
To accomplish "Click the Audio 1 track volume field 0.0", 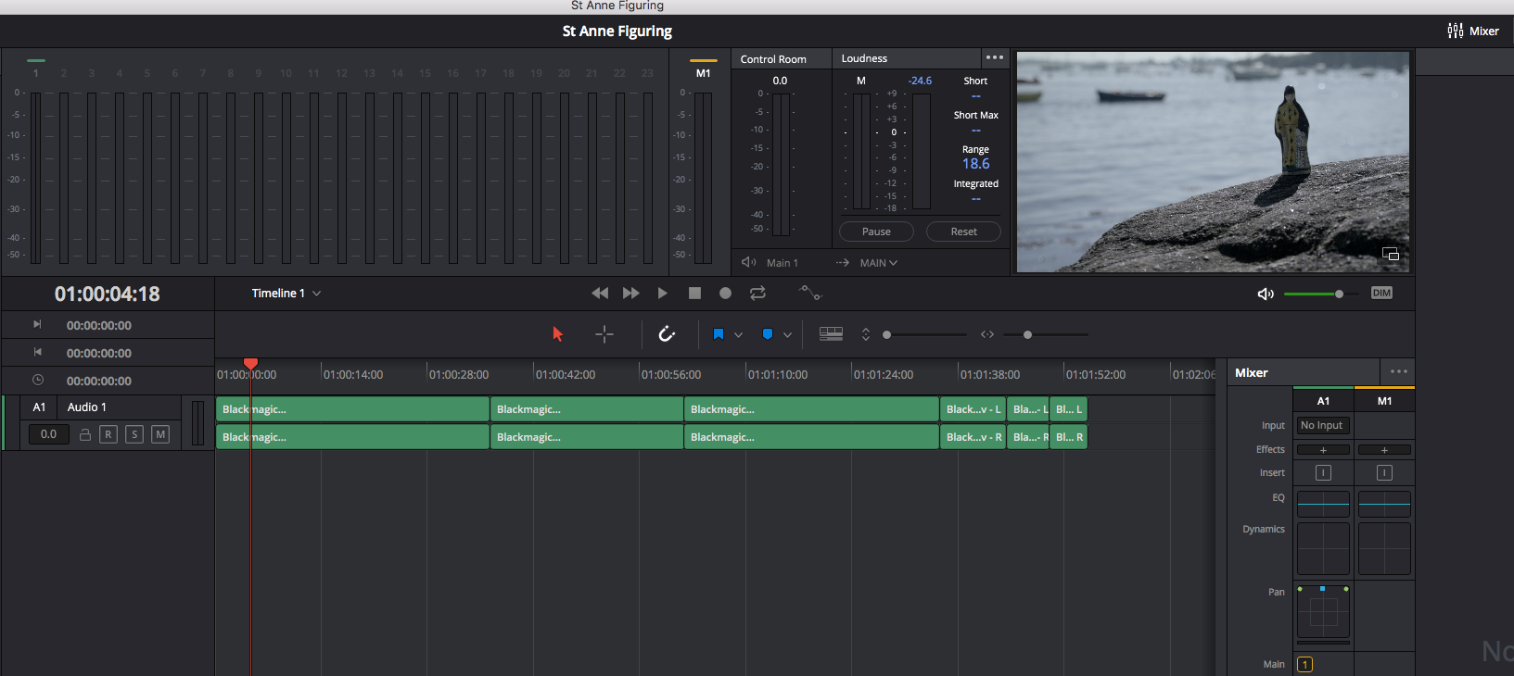I will click(48, 434).
